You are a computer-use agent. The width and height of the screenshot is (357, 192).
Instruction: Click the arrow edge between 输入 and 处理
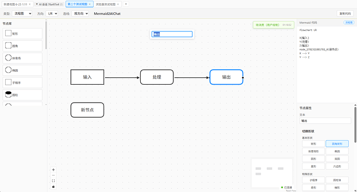point(122,77)
